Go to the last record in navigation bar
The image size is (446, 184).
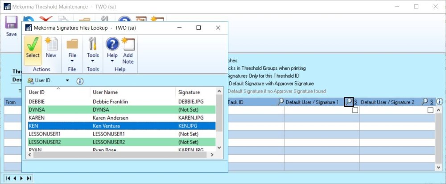coord(29,178)
